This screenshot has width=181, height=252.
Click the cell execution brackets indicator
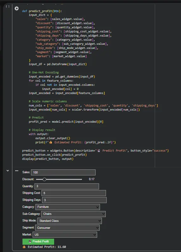click(x=8, y=6)
